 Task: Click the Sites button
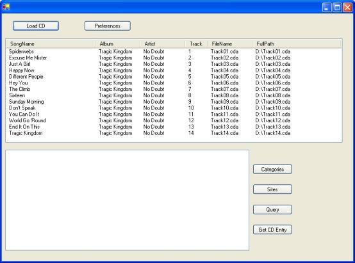tap(272, 189)
